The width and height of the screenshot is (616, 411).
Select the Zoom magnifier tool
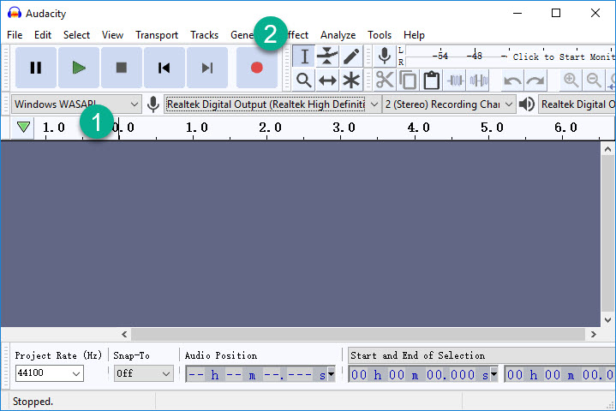click(x=303, y=80)
